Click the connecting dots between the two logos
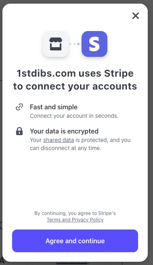The height and width of the screenshot is (265, 153). point(75,44)
